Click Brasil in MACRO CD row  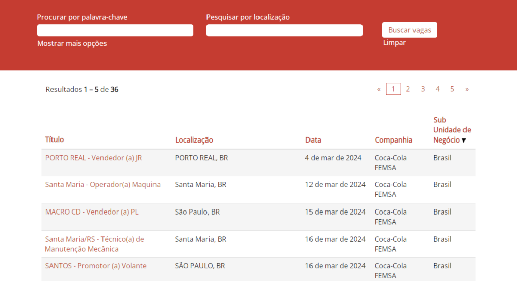point(442,212)
